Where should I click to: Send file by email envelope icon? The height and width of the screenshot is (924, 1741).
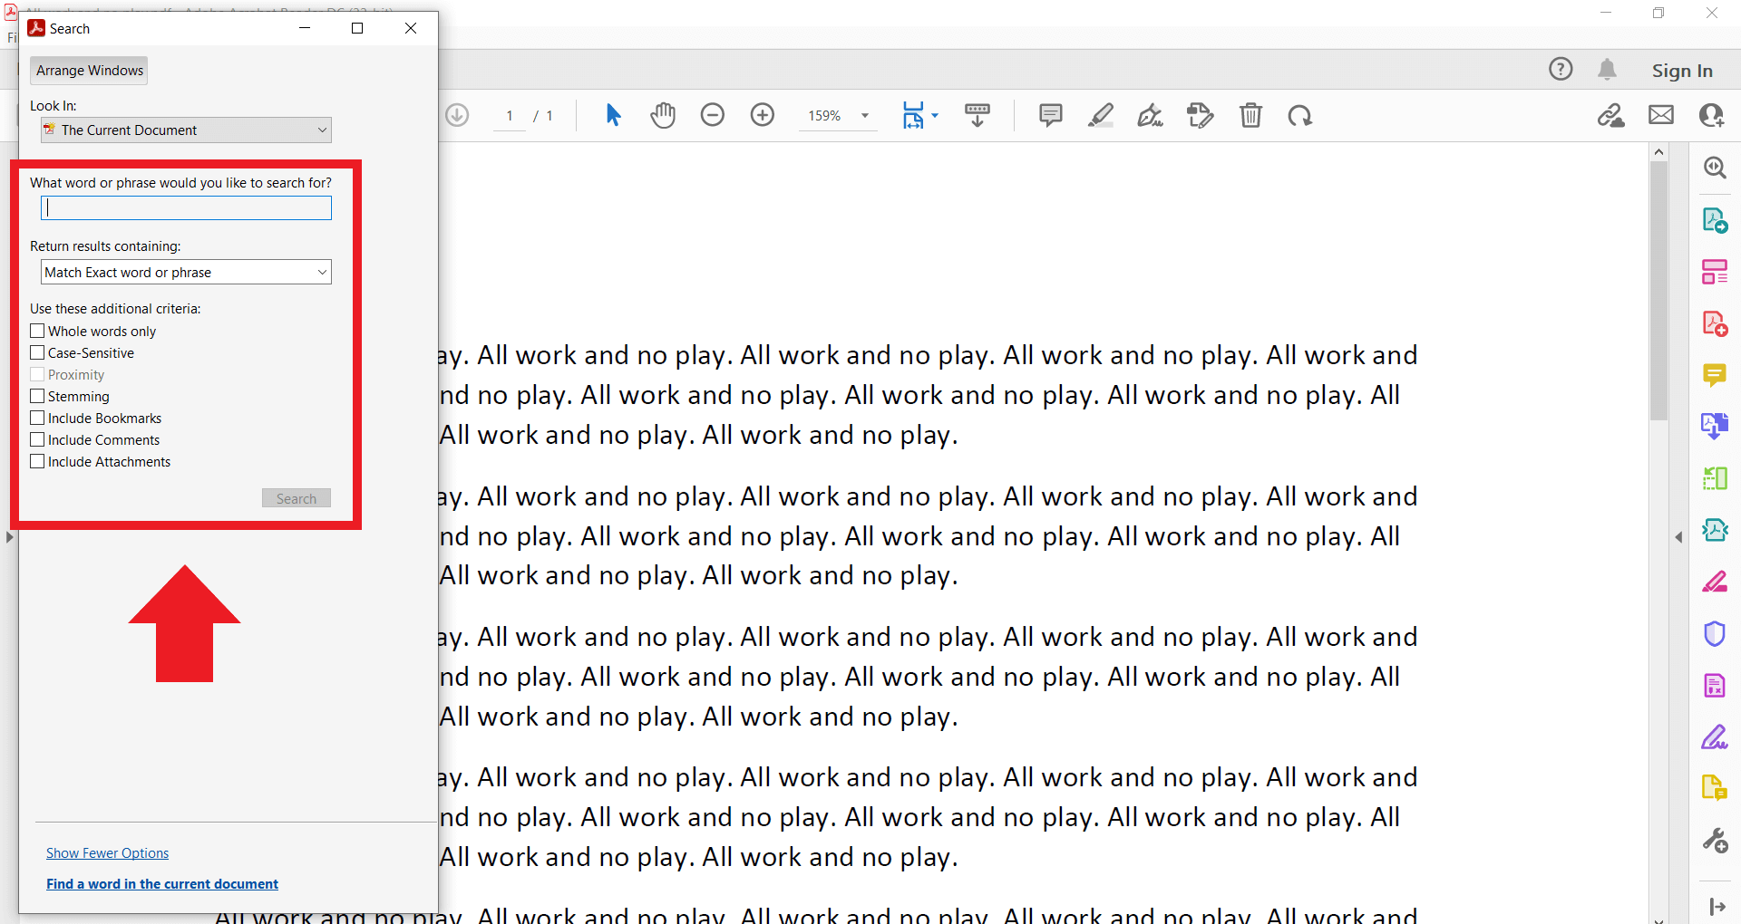coord(1661,115)
